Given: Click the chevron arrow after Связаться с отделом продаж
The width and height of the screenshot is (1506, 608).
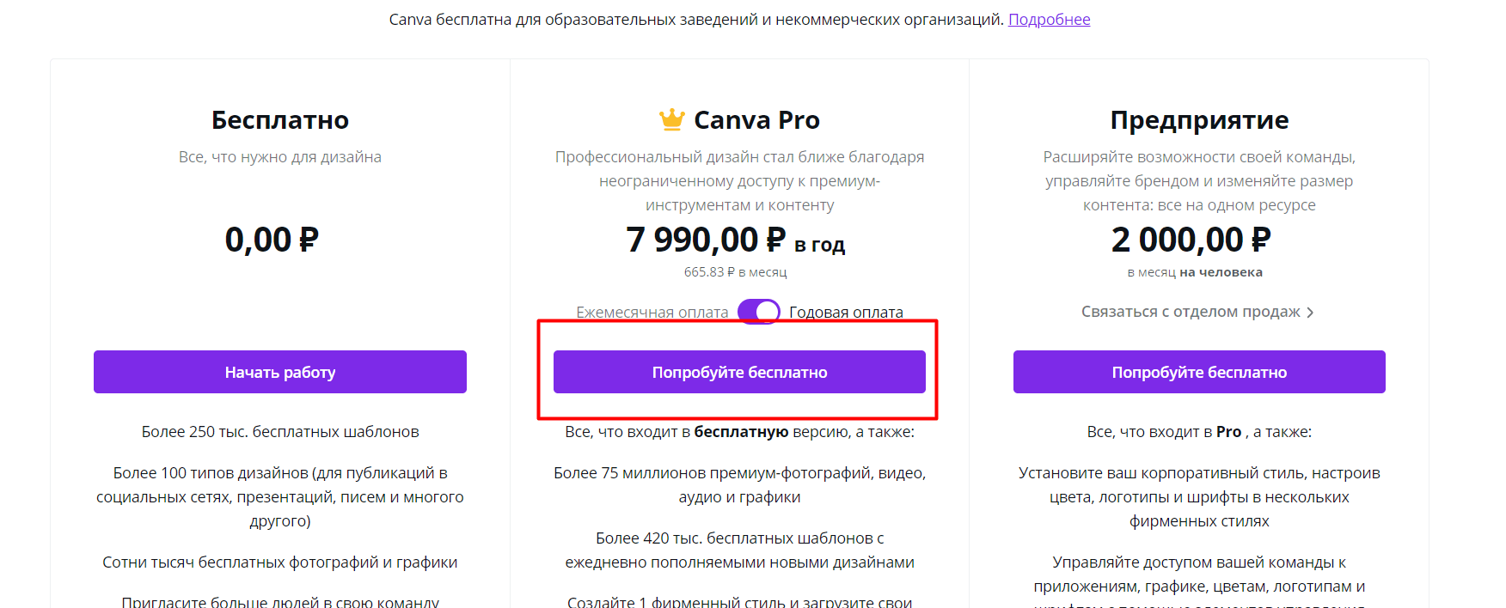Looking at the screenshot, I should tap(1310, 313).
